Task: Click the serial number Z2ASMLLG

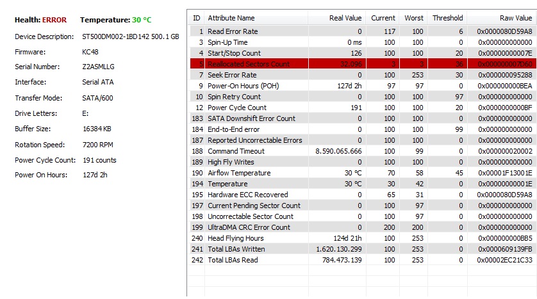Action: [98, 67]
